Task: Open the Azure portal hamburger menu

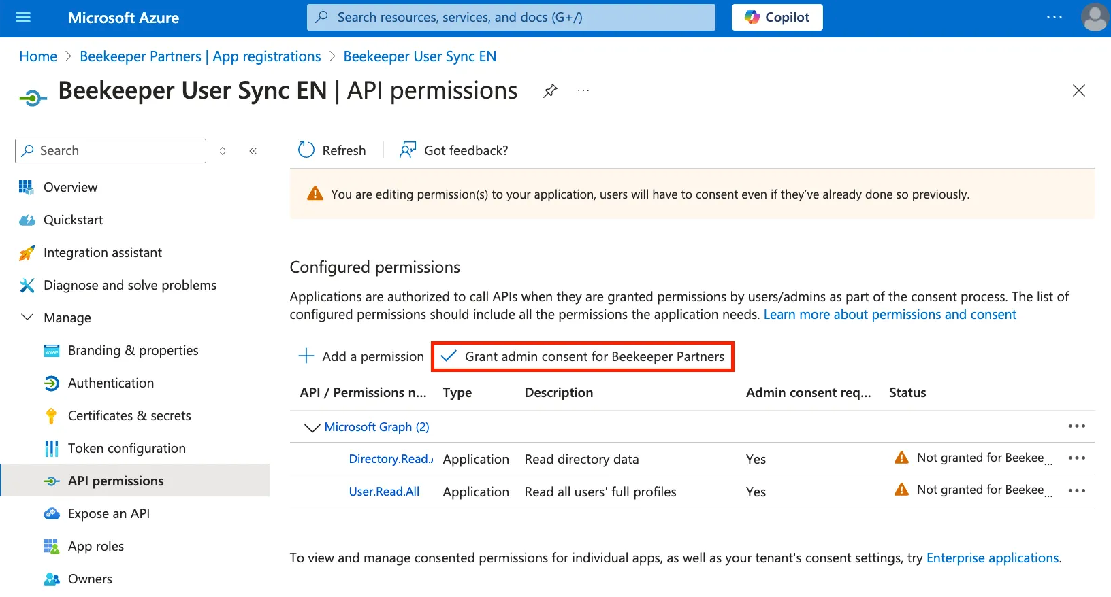Action: pos(23,18)
